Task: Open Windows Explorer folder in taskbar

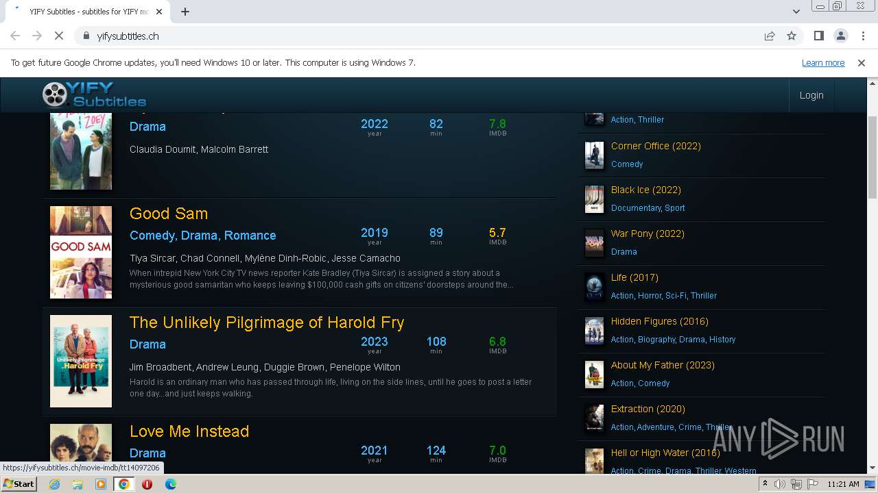Action: 78,484
